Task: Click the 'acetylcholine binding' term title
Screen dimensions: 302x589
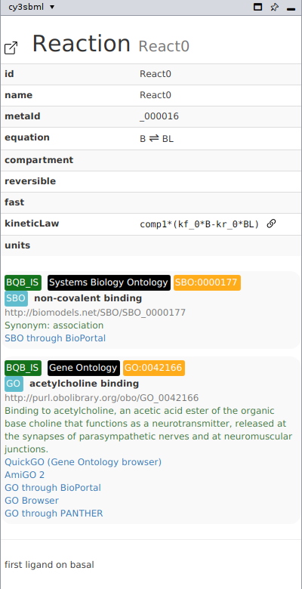Action: tap(84, 384)
